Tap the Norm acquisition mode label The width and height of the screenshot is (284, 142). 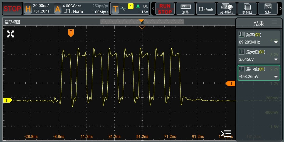(78, 11)
